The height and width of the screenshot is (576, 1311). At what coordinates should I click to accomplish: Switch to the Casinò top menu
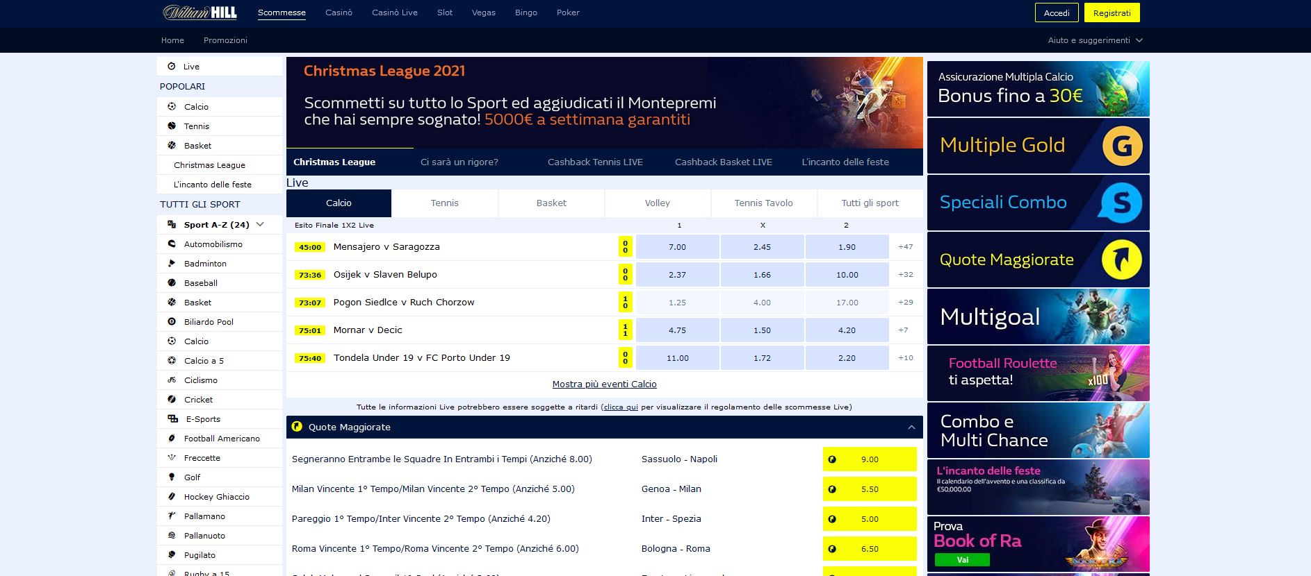(x=339, y=12)
